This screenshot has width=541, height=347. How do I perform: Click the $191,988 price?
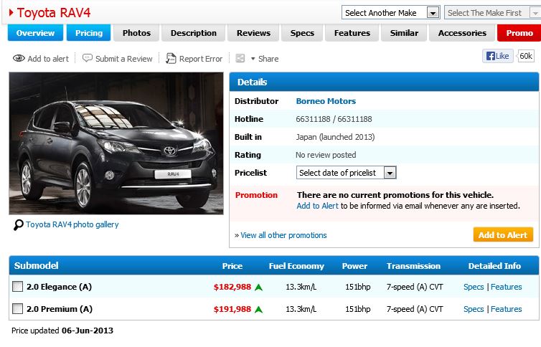pos(232,309)
